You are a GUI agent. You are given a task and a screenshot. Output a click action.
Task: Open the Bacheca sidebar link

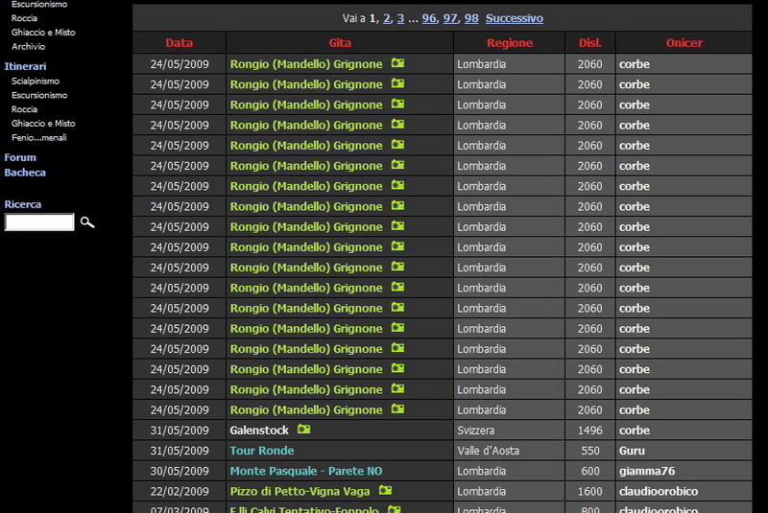(25, 173)
